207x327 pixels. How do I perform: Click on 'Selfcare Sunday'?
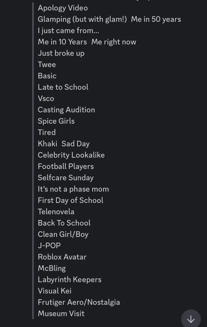point(66,178)
